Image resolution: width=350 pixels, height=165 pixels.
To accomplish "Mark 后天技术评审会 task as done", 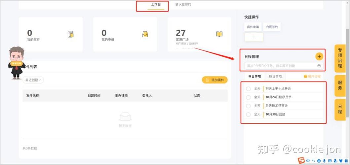I will [248, 106].
